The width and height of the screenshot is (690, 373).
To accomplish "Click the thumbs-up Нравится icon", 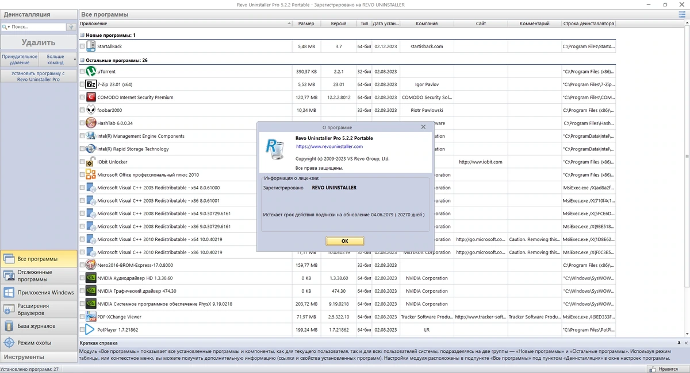I will point(653,370).
